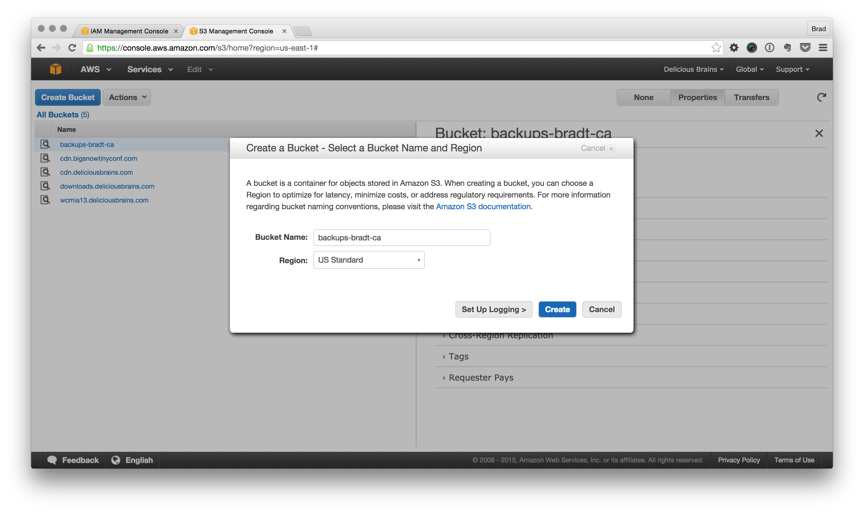The image size is (864, 513).
Task: Click the browser forward arrow
Action: (x=56, y=48)
